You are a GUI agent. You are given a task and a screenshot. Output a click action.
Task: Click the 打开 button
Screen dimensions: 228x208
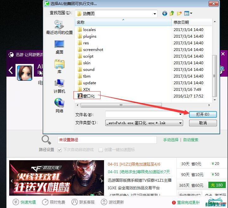pyautogui.click(x=203, y=114)
